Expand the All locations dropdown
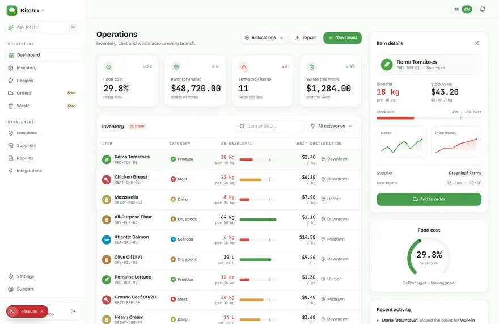This screenshot has height=324, width=499. click(264, 37)
